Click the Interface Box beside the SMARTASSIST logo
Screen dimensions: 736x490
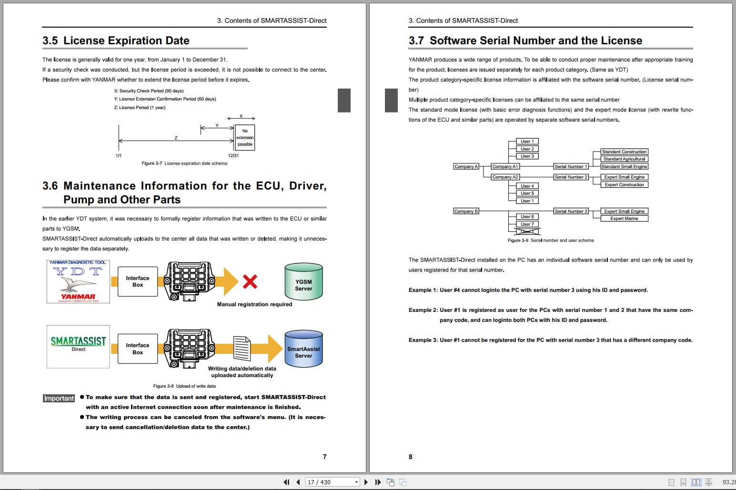(138, 349)
